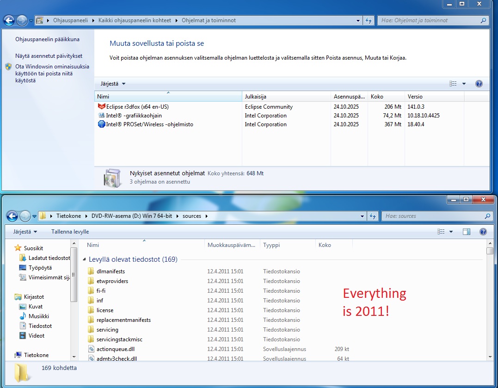
Task: Sort programs by Koko column header
Action: (x=386, y=96)
